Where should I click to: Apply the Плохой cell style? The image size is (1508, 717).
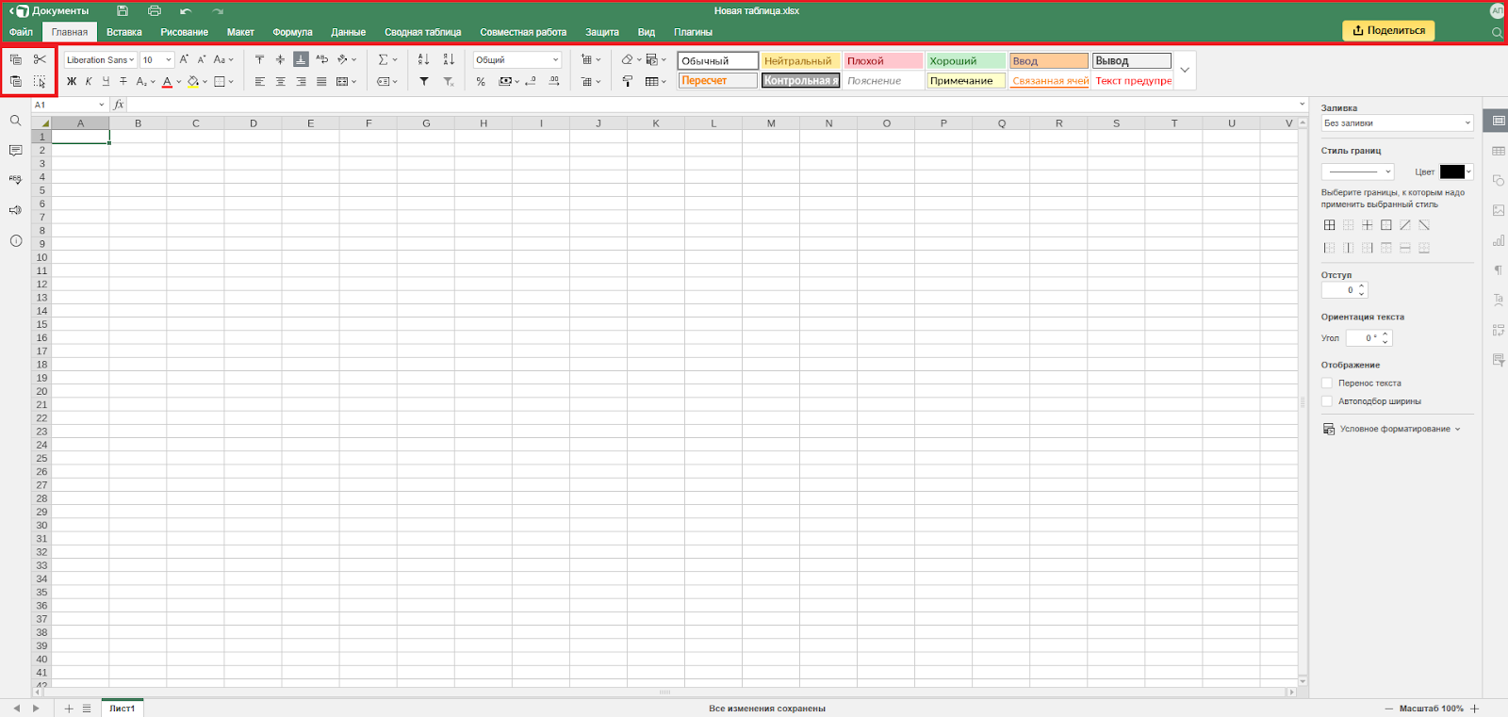[x=883, y=60]
